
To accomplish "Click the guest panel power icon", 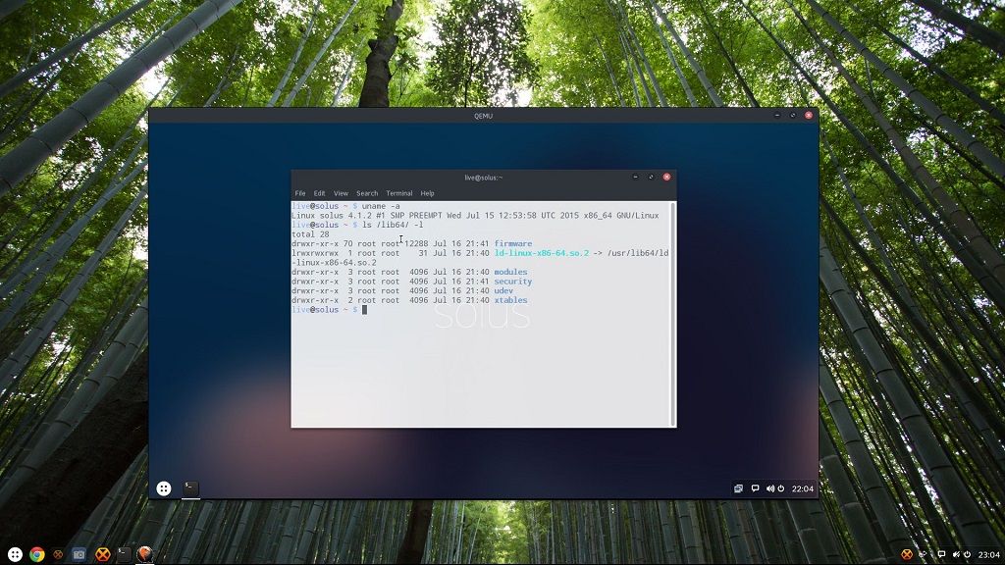I will pos(781,488).
